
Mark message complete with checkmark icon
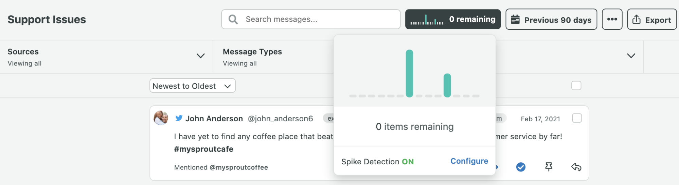521,167
